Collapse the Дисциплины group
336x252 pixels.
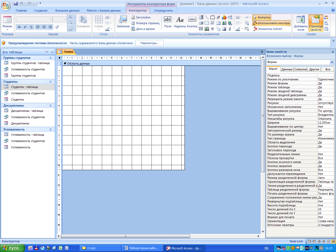coord(50,106)
